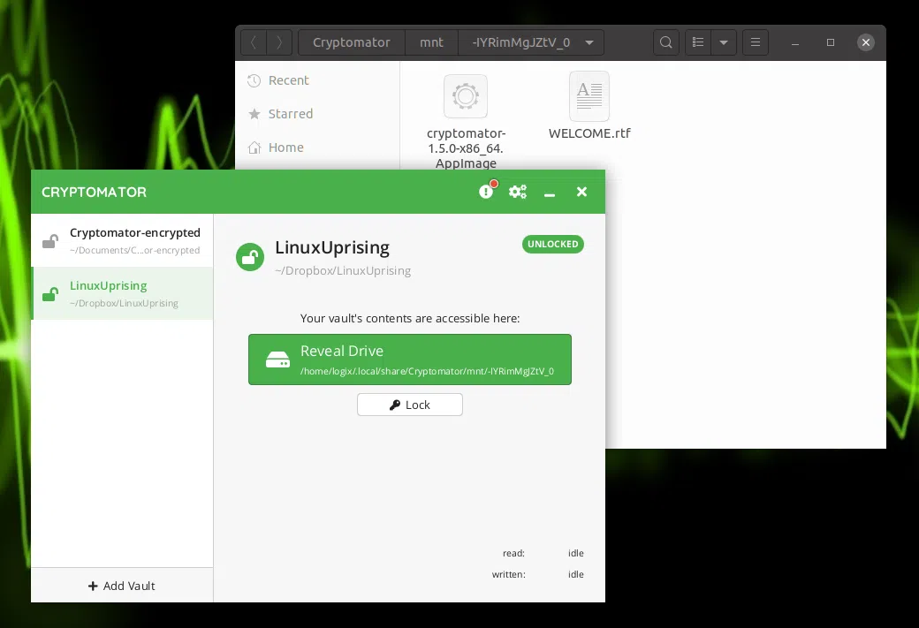
Task: Select the LinuxUprising vault in list
Action: 122,293
